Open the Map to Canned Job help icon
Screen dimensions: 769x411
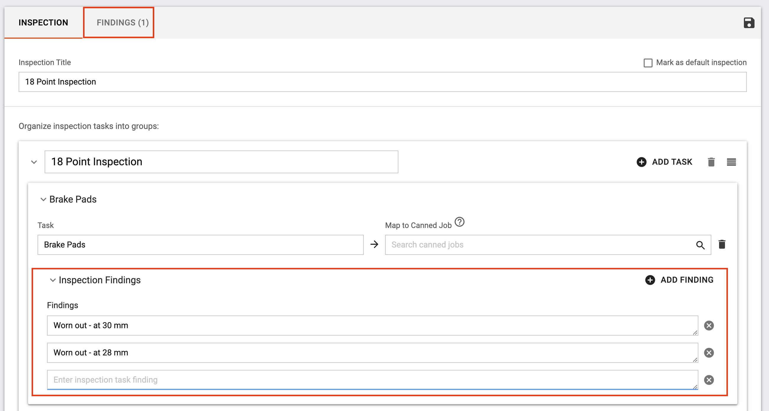460,222
